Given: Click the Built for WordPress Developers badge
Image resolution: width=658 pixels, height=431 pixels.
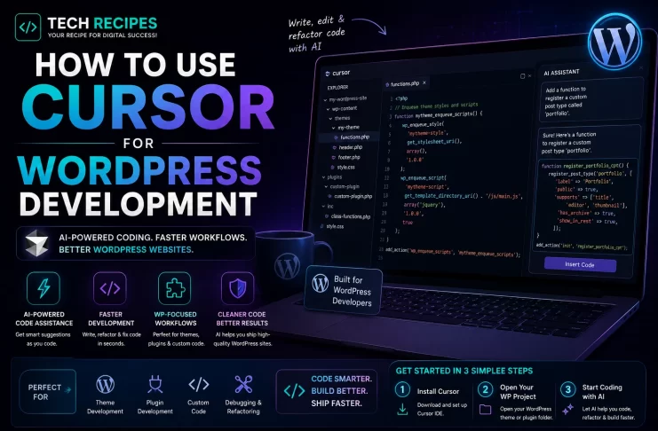Looking at the screenshot, I should point(344,290).
